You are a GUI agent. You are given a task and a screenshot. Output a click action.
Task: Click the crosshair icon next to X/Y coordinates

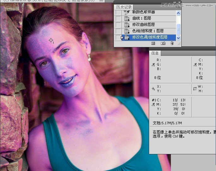point(153,89)
